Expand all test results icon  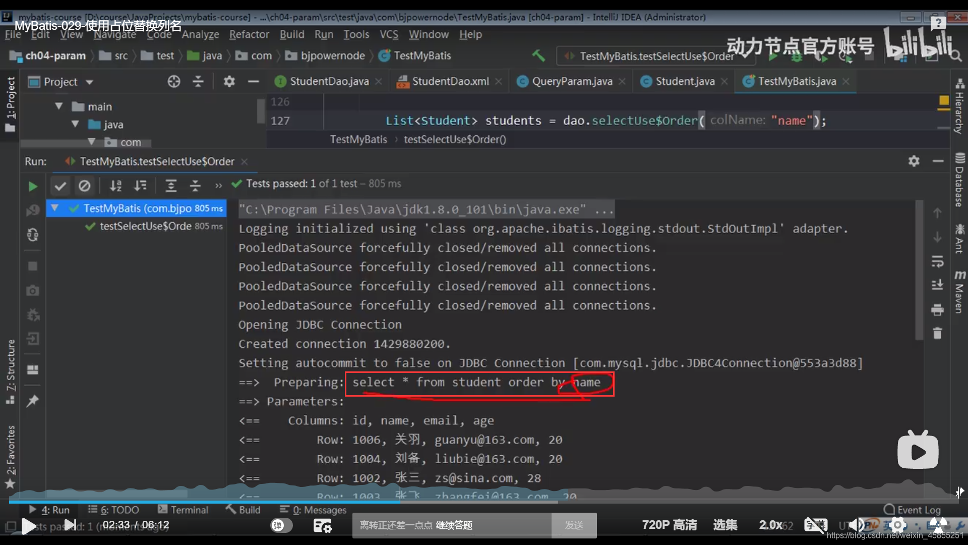click(x=171, y=186)
